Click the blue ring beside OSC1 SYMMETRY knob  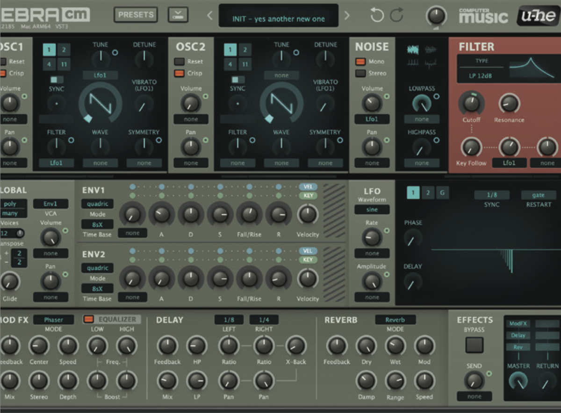(x=159, y=140)
